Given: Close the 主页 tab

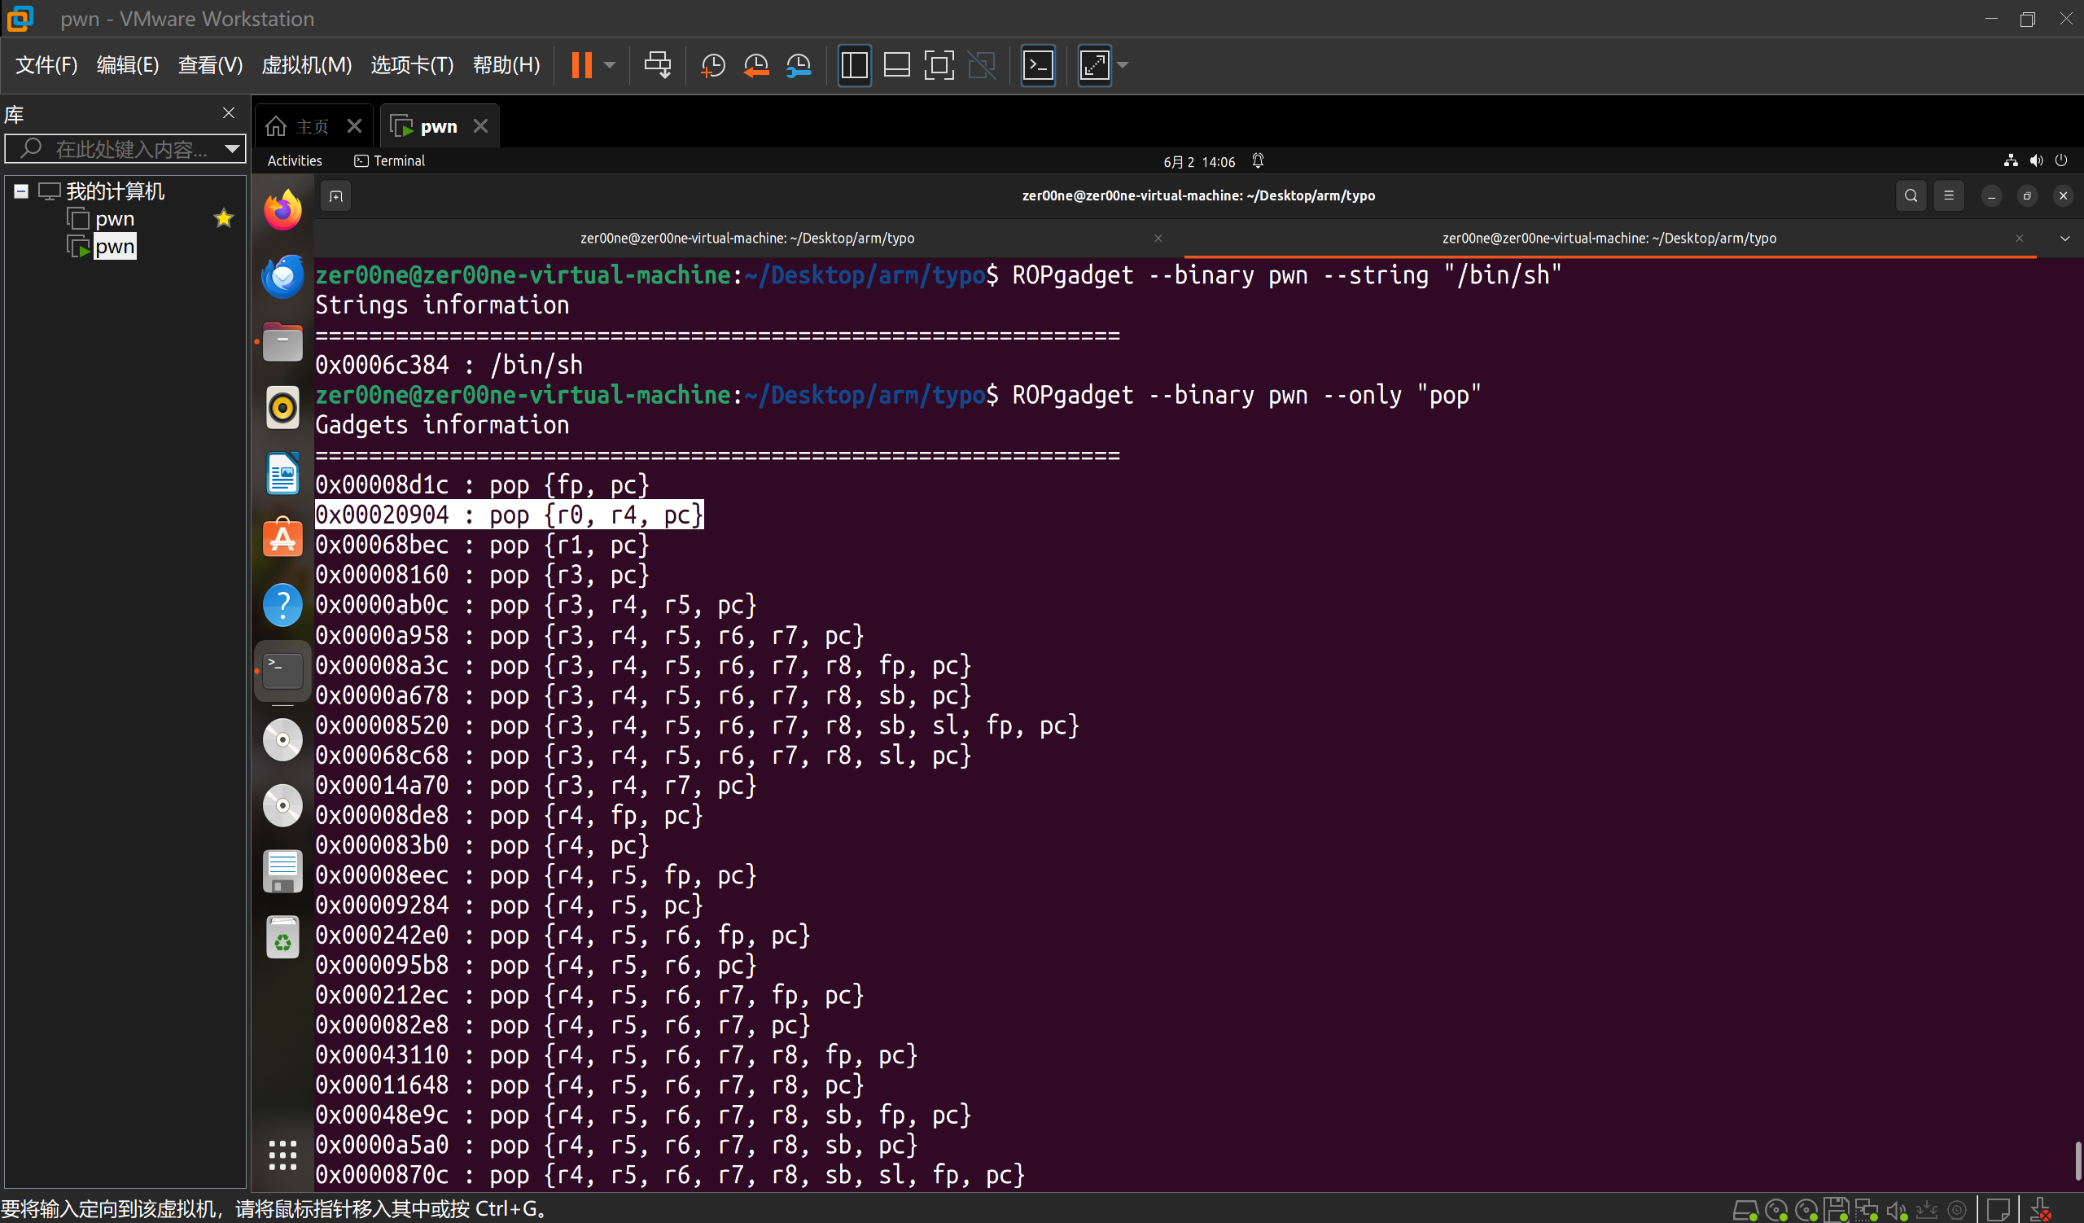Looking at the screenshot, I should click(354, 125).
